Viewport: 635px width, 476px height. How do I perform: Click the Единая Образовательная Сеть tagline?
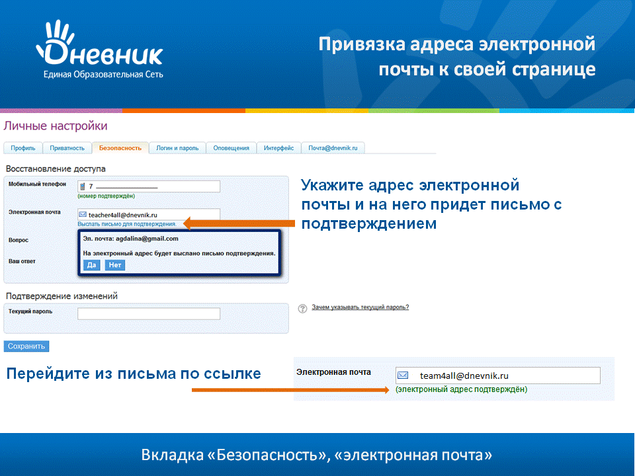pyautogui.click(x=103, y=75)
